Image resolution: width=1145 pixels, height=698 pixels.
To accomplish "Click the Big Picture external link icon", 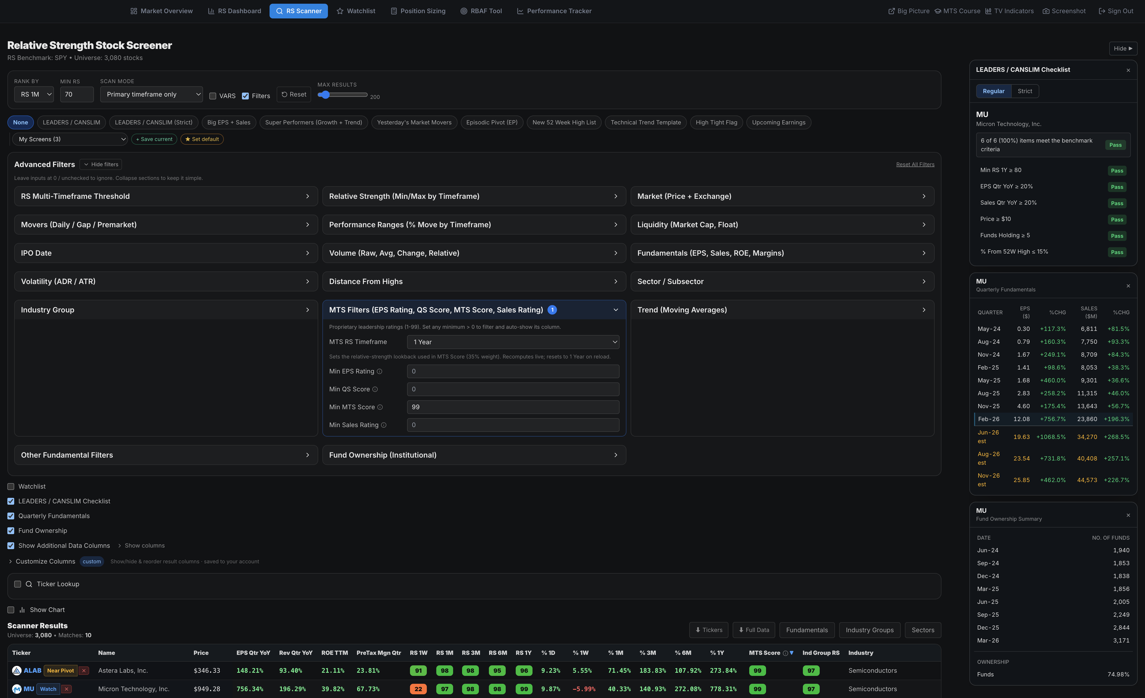I will [x=891, y=11].
